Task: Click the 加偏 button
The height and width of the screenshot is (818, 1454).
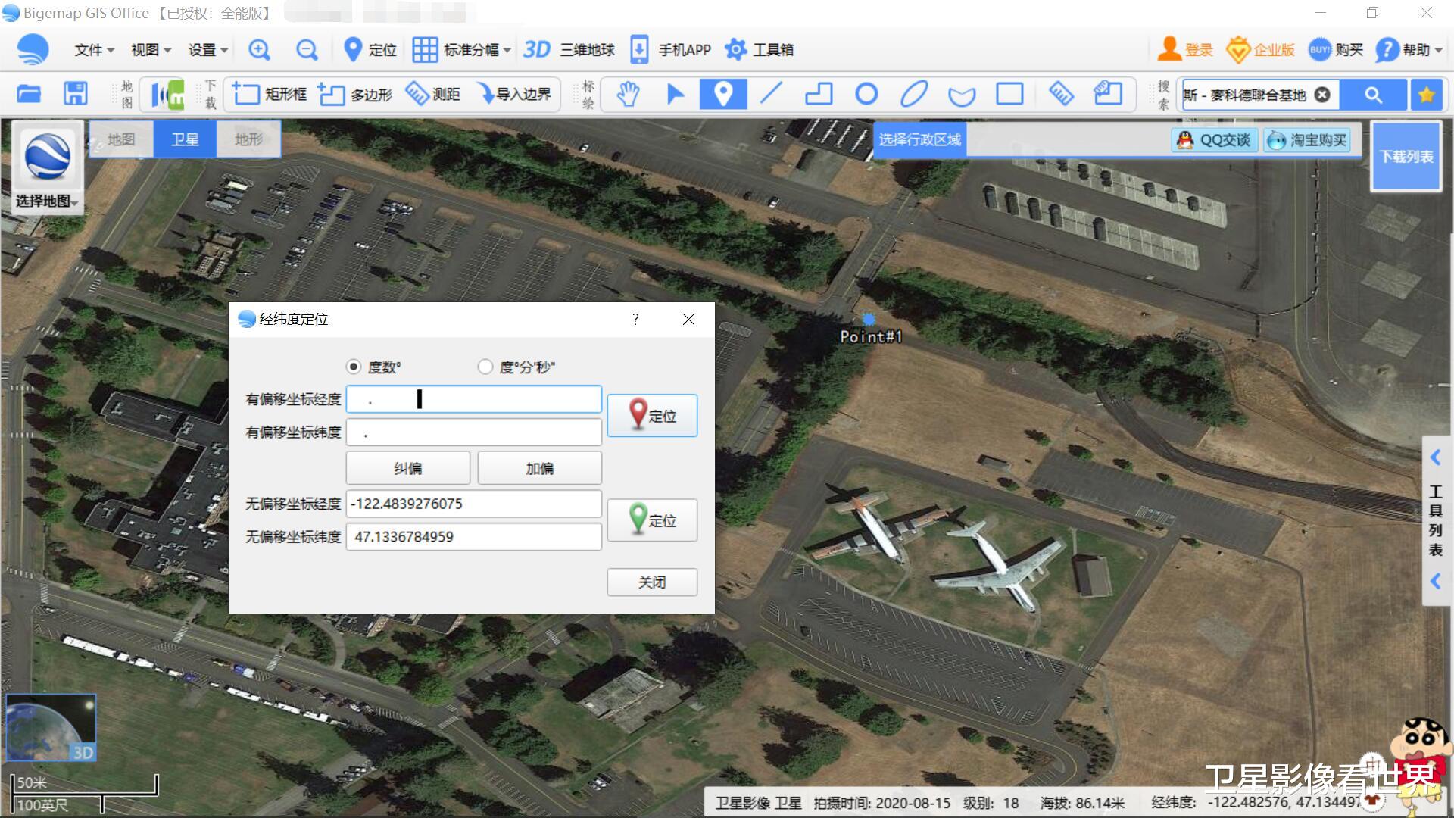Action: coord(540,468)
